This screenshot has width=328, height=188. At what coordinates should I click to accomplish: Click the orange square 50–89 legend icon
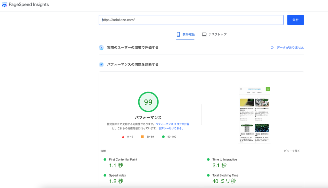pos(142,137)
